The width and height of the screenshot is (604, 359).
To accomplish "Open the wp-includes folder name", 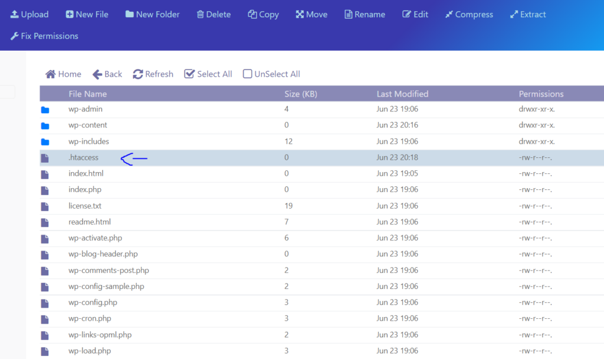I will pyautogui.click(x=88, y=141).
